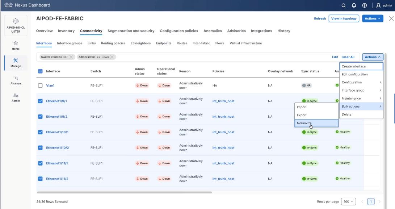The height and width of the screenshot is (209, 395).
Task: View notifications via the bell icon
Action: click(354, 5)
